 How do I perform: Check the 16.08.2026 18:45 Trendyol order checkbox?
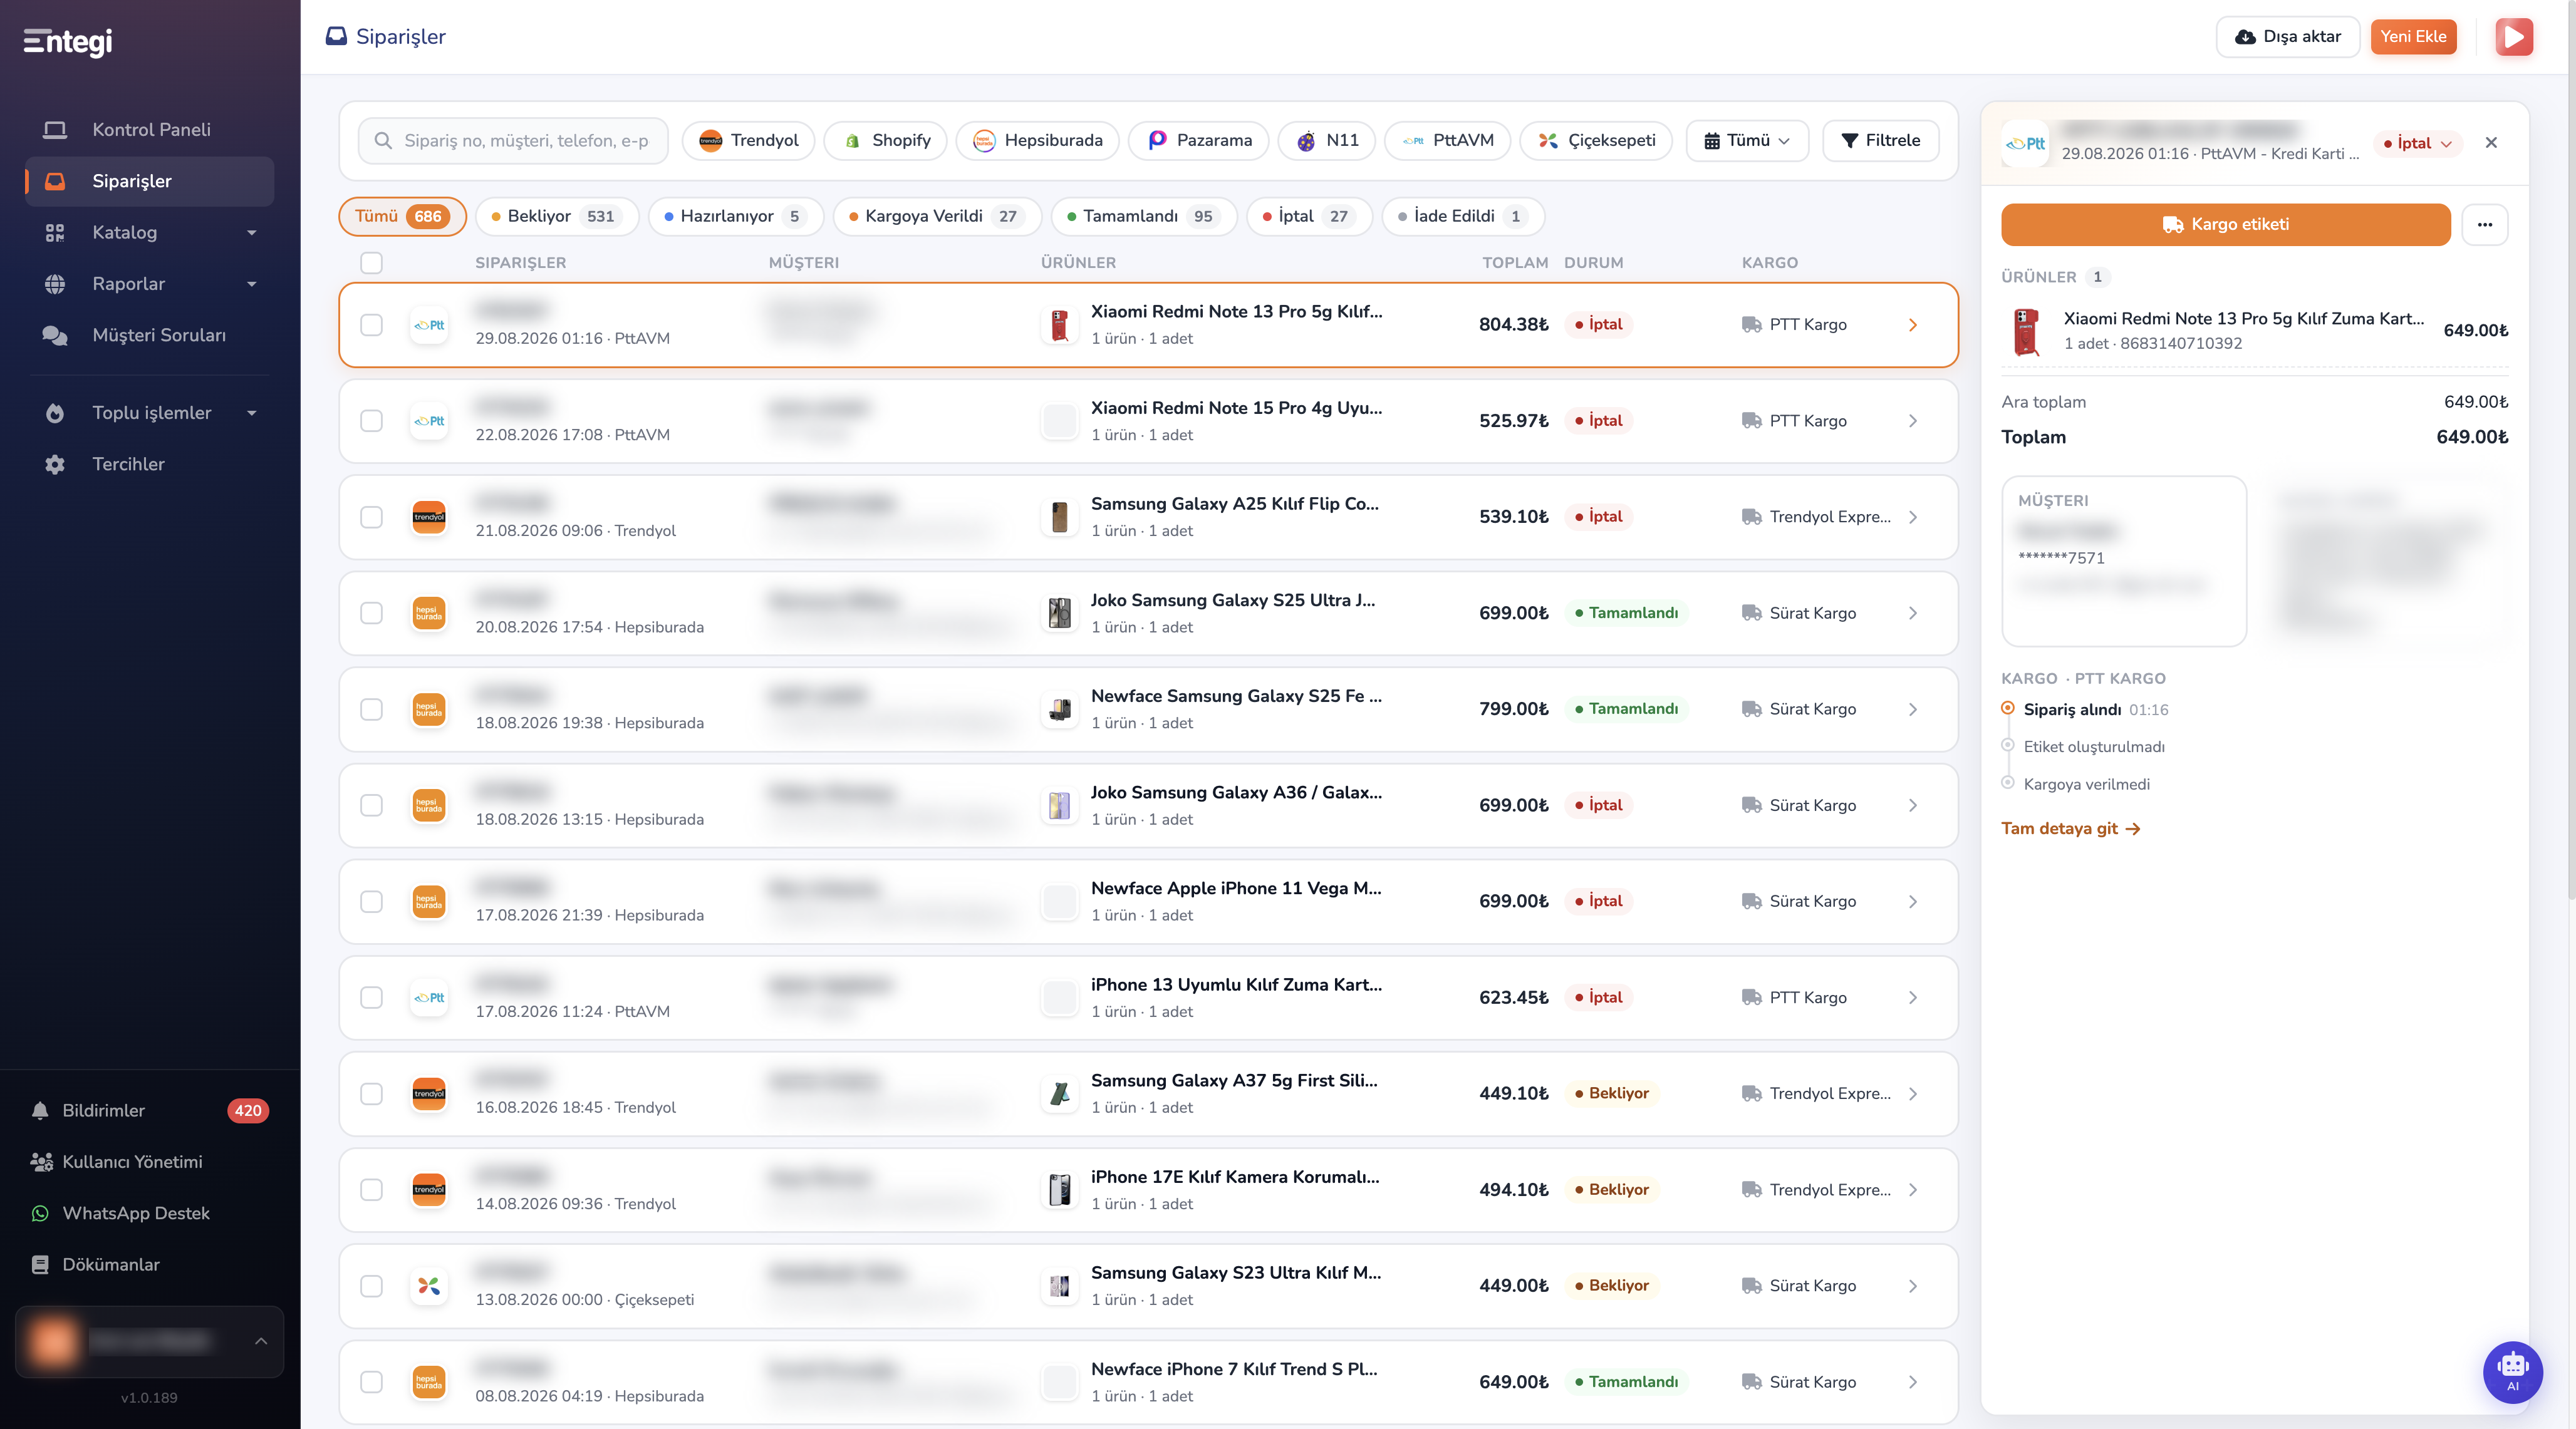pyautogui.click(x=371, y=1093)
